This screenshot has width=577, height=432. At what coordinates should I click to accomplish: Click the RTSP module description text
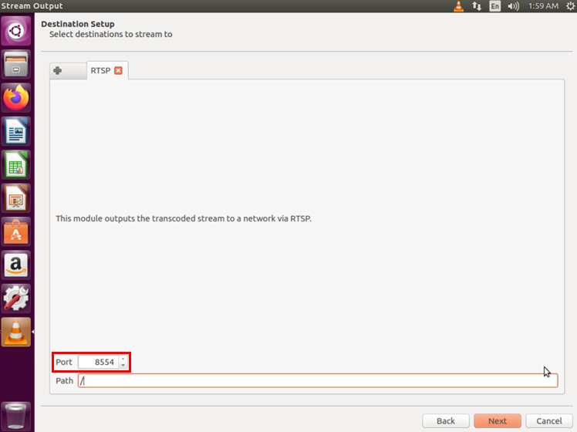184,218
